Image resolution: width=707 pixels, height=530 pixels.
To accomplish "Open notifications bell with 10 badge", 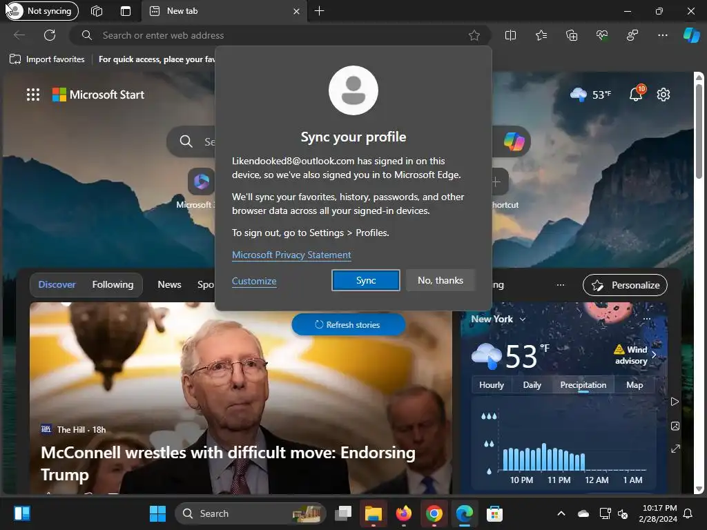I will tap(637, 94).
